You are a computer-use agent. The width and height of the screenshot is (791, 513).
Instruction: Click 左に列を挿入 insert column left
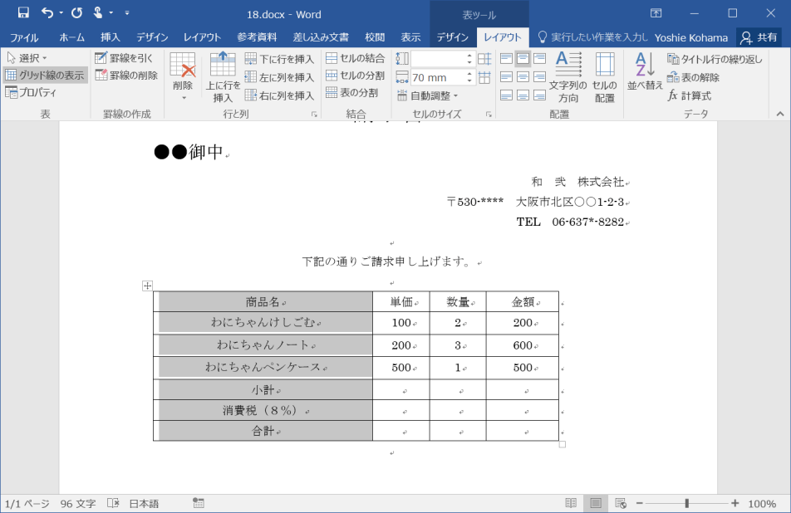pos(279,77)
